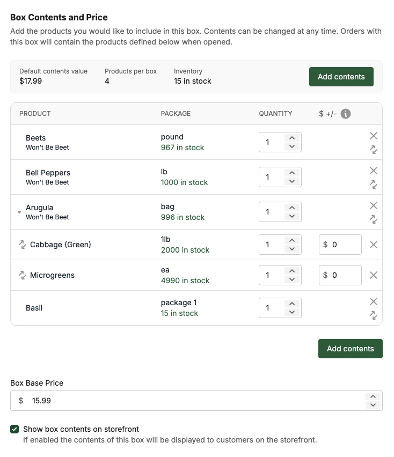
Task: Remove Bell Peppers from the box
Action: pos(374,171)
